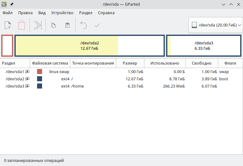Viewport: 243px width, 166px height.
Task: Apply all operations with the checkmark icon
Action: tap(97, 25)
